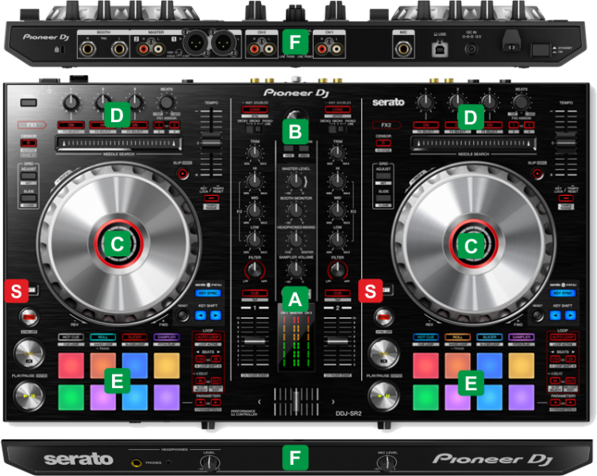The width and height of the screenshot is (597, 476).
Task: Set loop IN point on left deck
Action: point(200,381)
